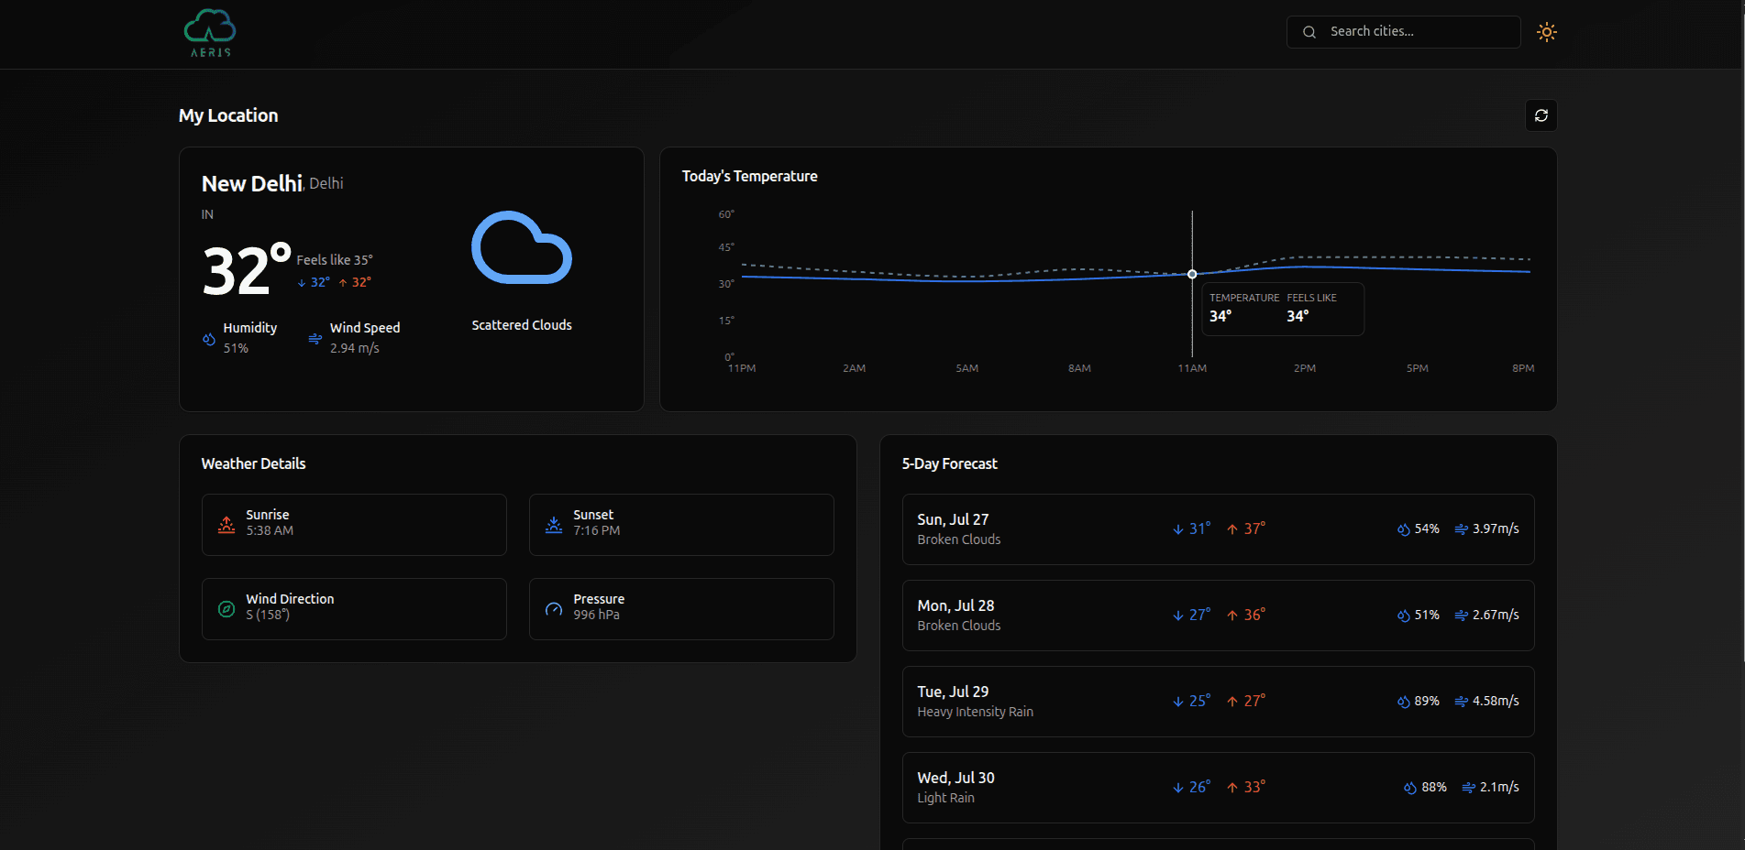Click the Humidity 51% value

point(236,348)
